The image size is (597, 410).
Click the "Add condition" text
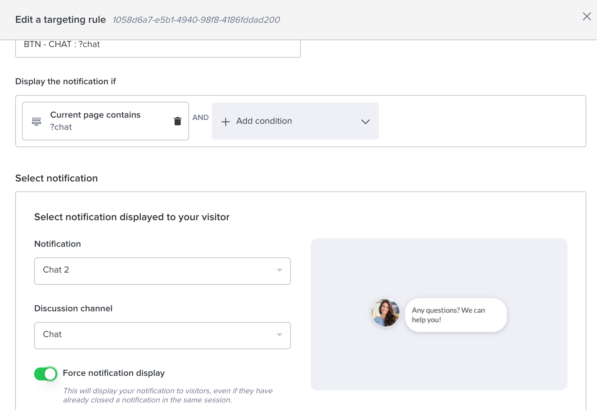pos(264,121)
